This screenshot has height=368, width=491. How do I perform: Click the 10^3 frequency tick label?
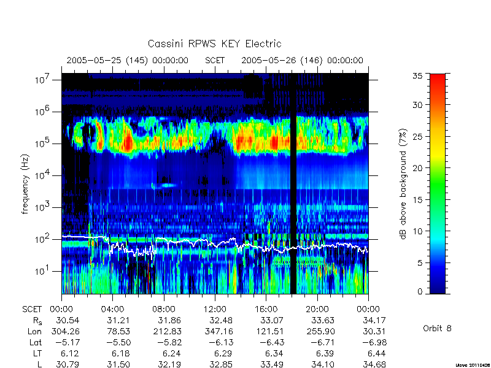(42, 207)
